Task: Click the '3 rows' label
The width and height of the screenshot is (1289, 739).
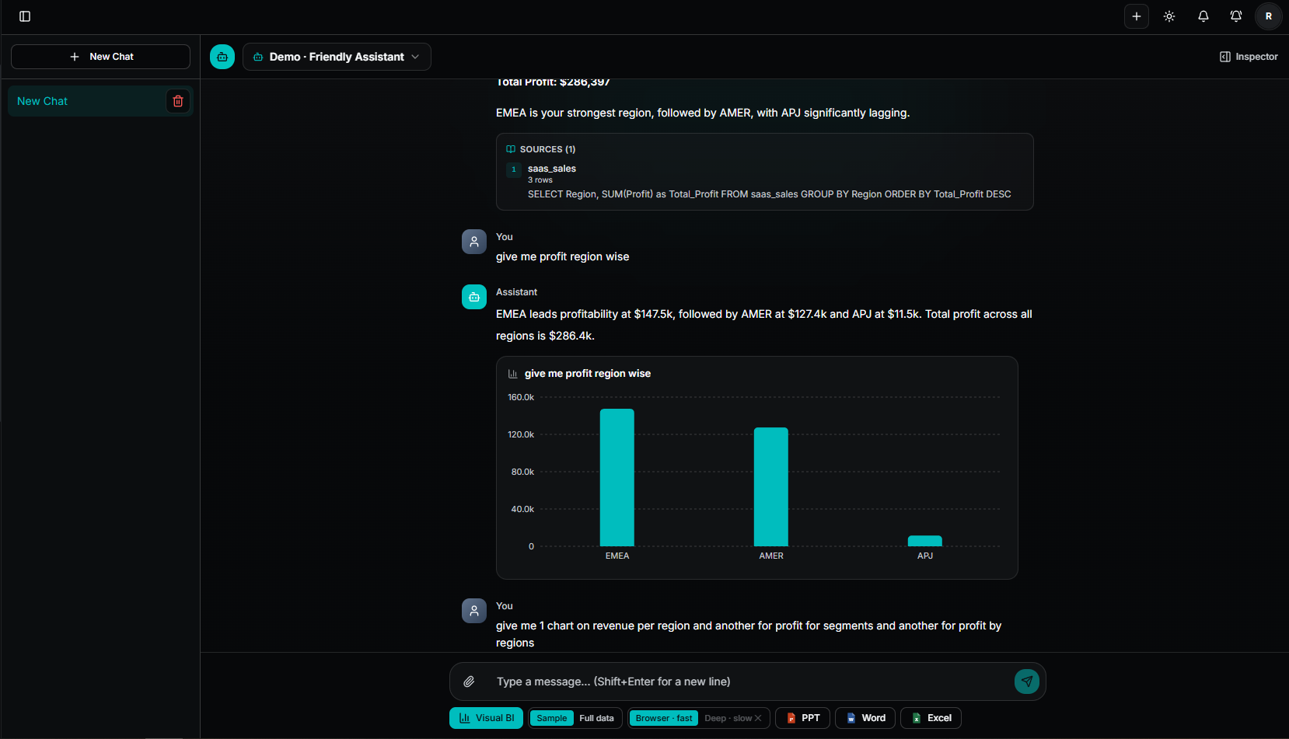Action: pos(540,180)
